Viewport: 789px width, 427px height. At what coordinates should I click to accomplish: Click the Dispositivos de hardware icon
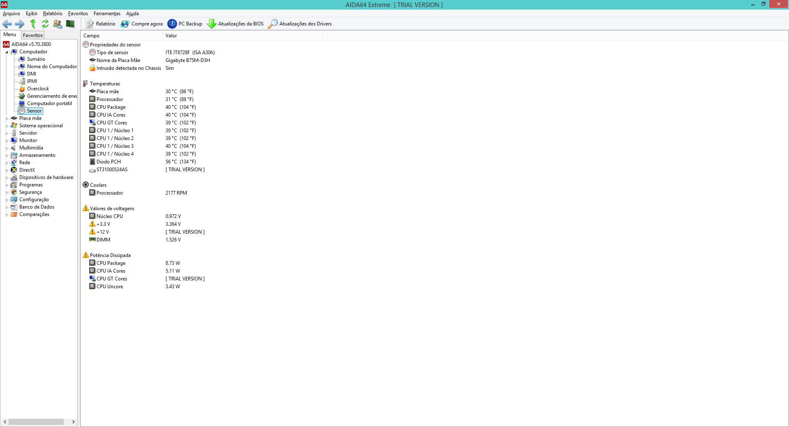pos(14,177)
